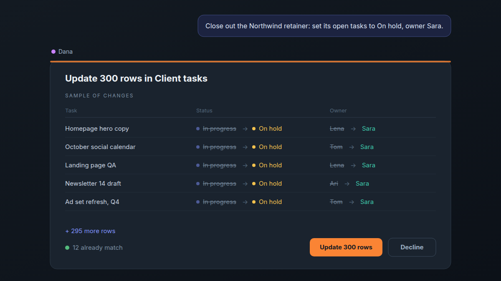The width and height of the screenshot is (501, 281).
Task: Click the Update 300 rows in Client tasks heading
Action: click(136, 78)
